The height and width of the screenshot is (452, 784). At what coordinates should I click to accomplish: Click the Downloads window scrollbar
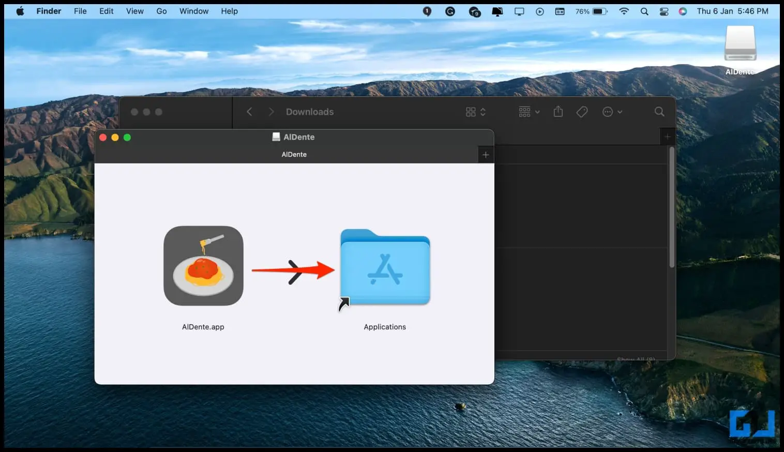click(672, 207)
